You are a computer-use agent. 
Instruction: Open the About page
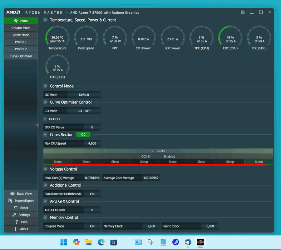pyautogui.click(x=21, y=229)
